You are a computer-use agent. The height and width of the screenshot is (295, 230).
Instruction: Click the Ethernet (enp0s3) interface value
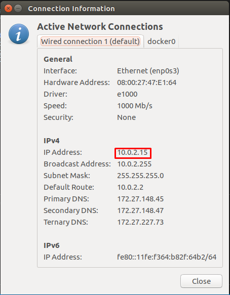click(x=148, y=71)
